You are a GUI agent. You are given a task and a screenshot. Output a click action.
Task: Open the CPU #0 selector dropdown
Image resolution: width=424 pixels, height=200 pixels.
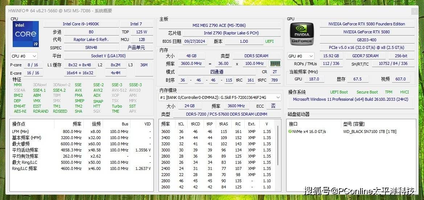click(x=24, y=56)
